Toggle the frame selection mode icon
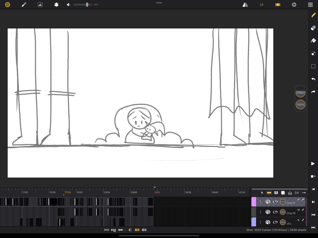This screenshot has width=318, height=238. click(x=269, y=193)
